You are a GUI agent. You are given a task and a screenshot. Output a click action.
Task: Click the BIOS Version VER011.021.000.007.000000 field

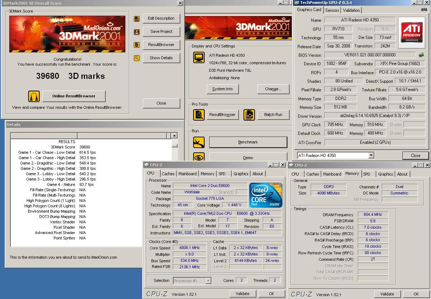(370, 55)
